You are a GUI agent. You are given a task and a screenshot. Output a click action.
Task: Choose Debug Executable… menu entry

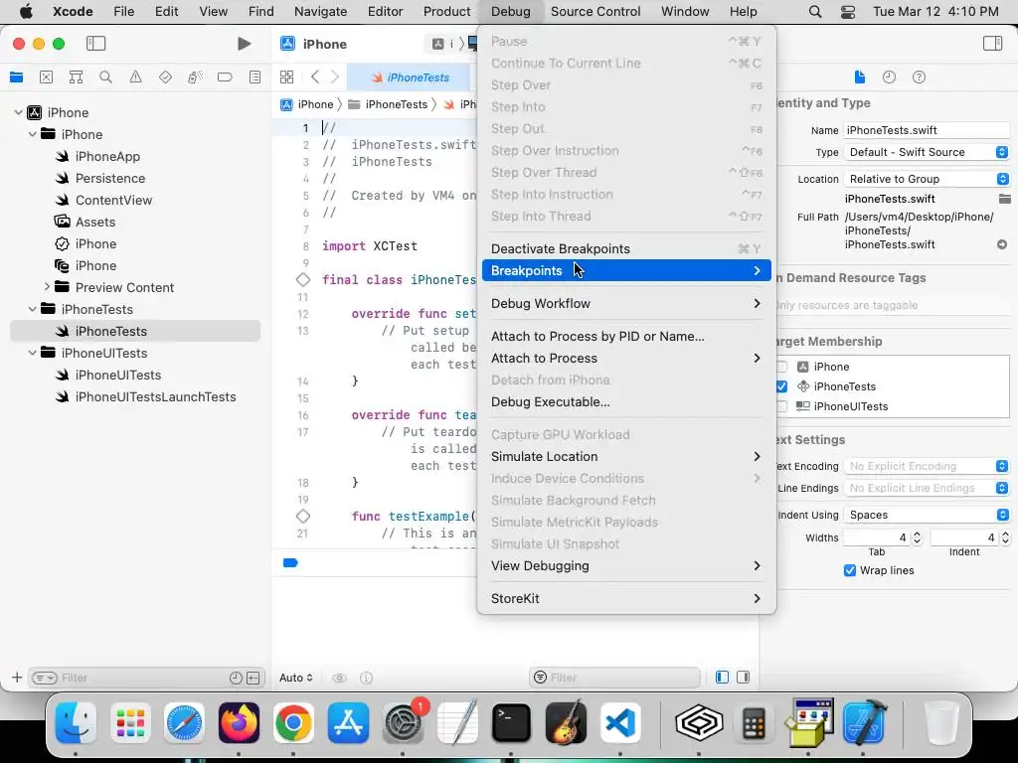coord(626,402)
